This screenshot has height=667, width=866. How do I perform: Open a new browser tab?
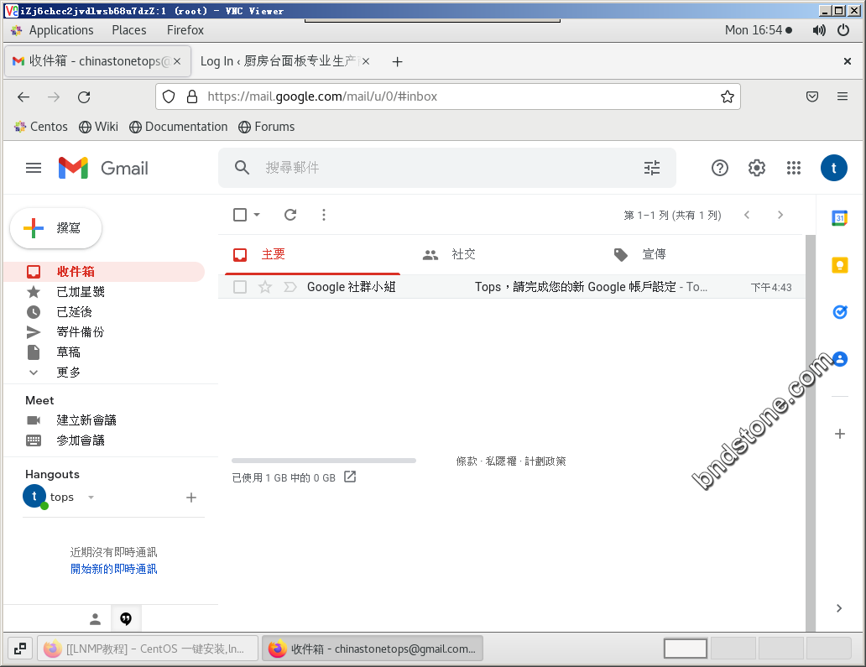tap(397, 62)
